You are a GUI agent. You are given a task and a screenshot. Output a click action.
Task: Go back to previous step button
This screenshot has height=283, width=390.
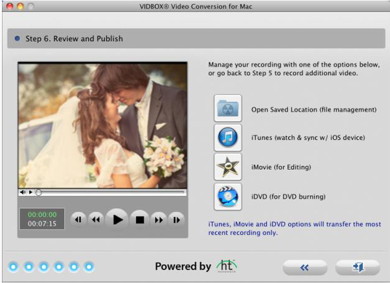(x=304, y=267)
